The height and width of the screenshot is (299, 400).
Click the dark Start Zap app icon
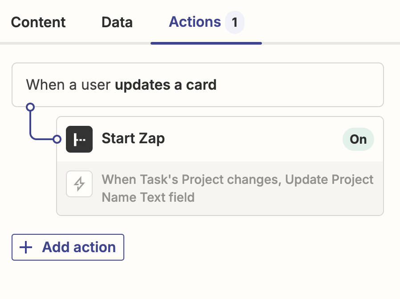(x=79, y=139)
